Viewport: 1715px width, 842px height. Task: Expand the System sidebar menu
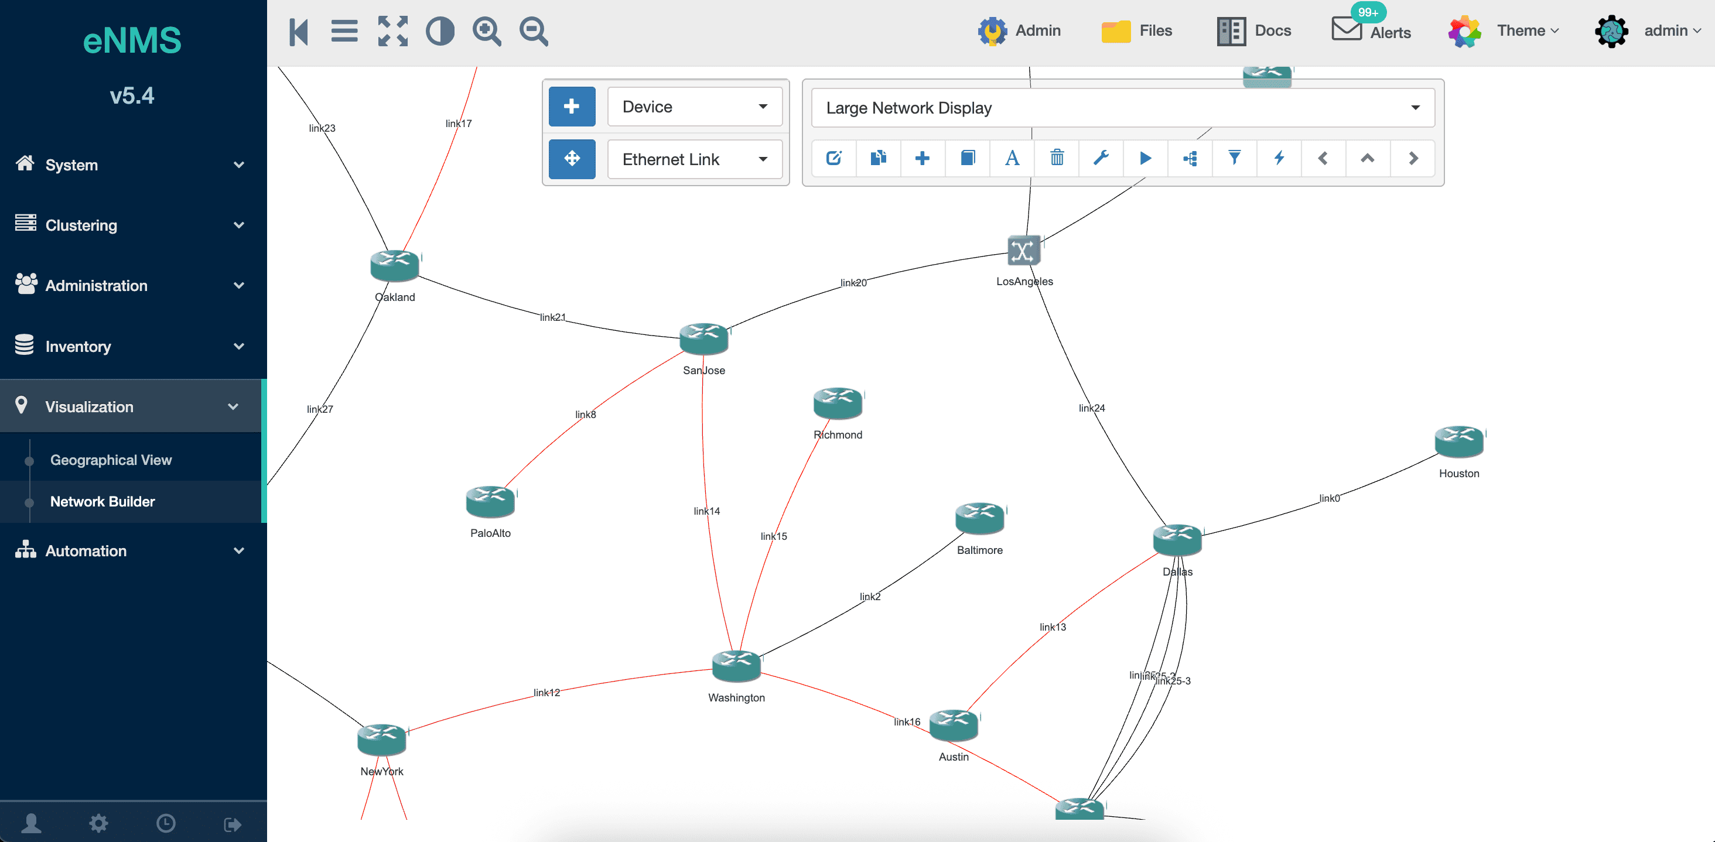131,165
